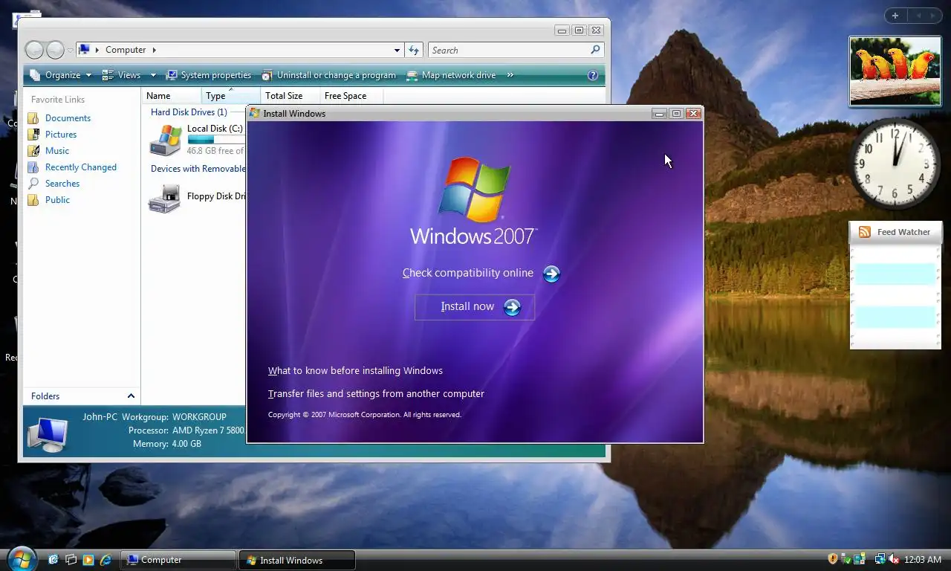Viewport: 951px width, 571px height.
Task: Click the Install now arrow button
Action: pos(512,307)
